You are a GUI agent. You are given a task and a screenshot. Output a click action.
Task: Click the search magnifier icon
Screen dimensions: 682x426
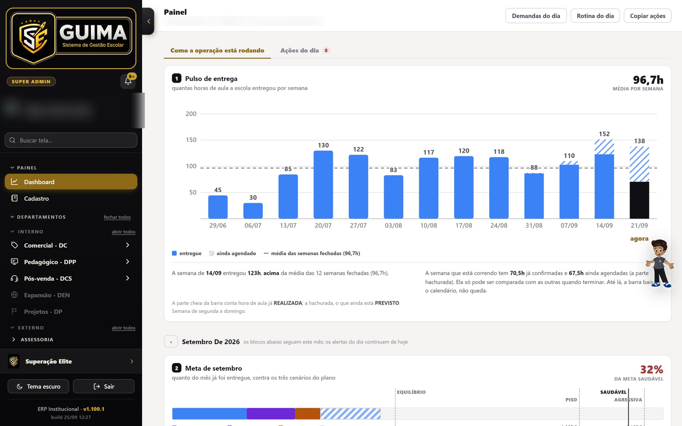click(x=12, y=140)
